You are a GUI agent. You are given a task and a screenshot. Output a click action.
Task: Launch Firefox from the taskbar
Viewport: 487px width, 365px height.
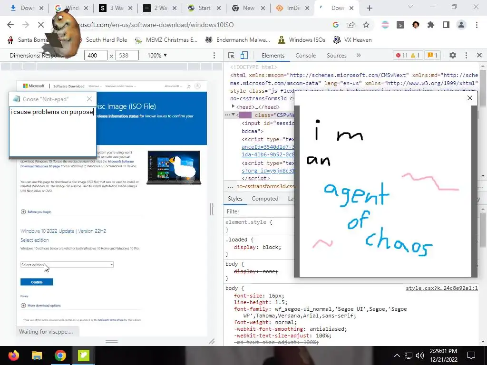coord(13,355)
